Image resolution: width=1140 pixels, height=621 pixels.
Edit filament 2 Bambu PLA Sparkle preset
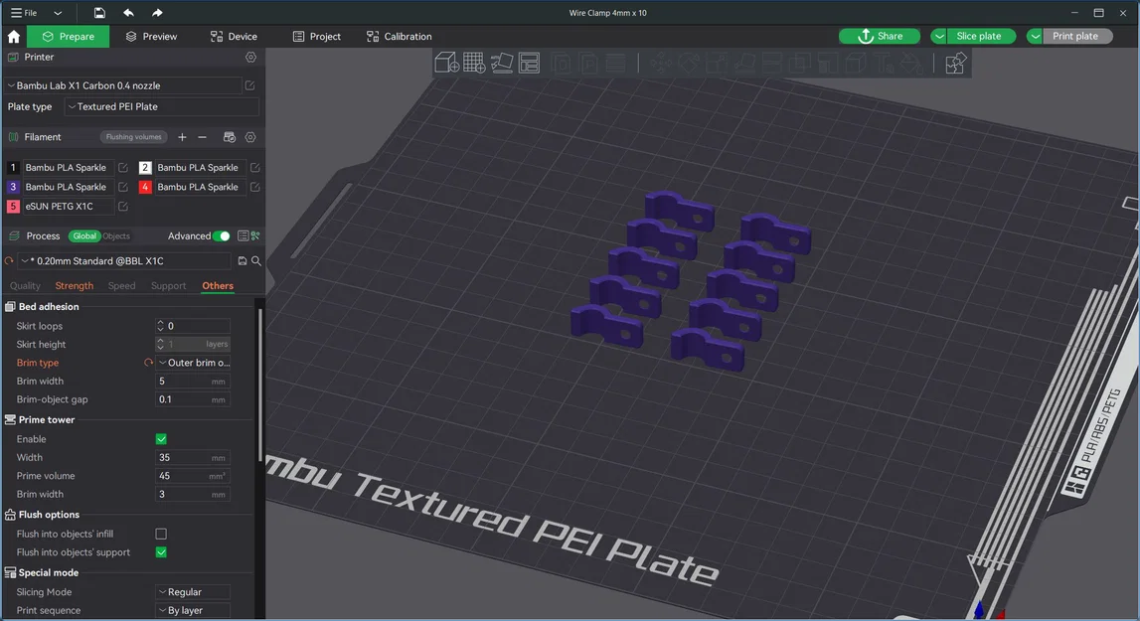point(255,167)
